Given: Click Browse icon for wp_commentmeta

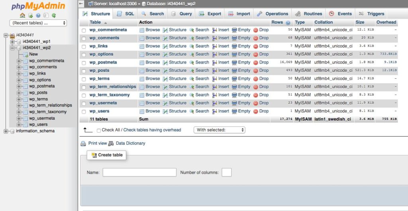Looking at the screenshot, I should click(x=142, y=30).
